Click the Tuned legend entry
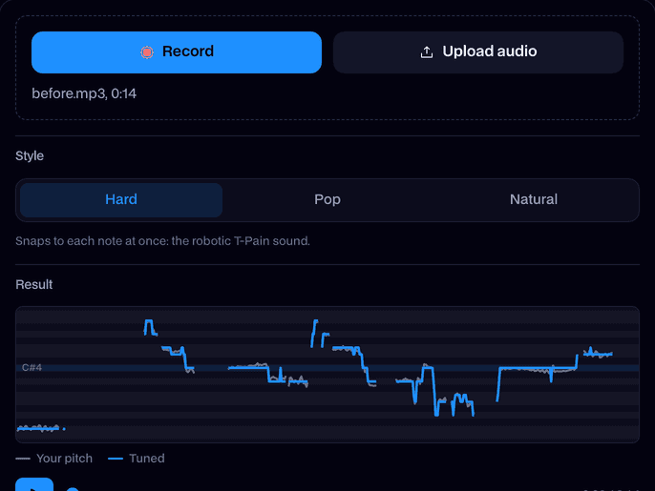This screenshot has width=655, height=491. click(x=137, y=459)
